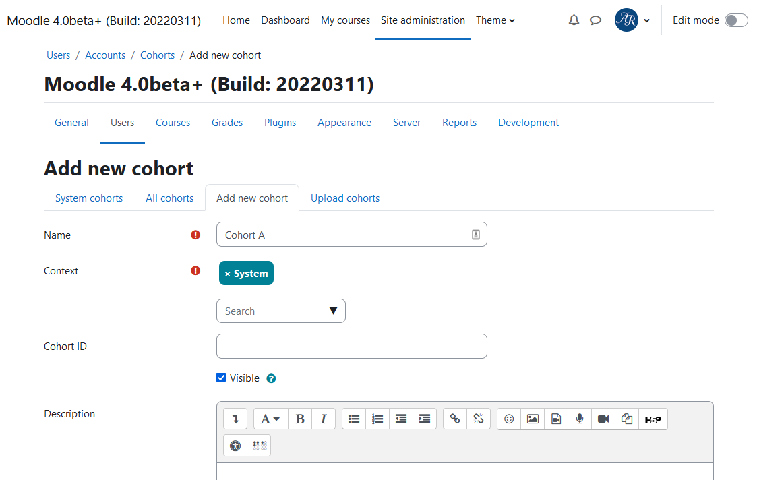Insert H5P content
The height and width of the screenshot is (480, 757).
click(653, 419)
